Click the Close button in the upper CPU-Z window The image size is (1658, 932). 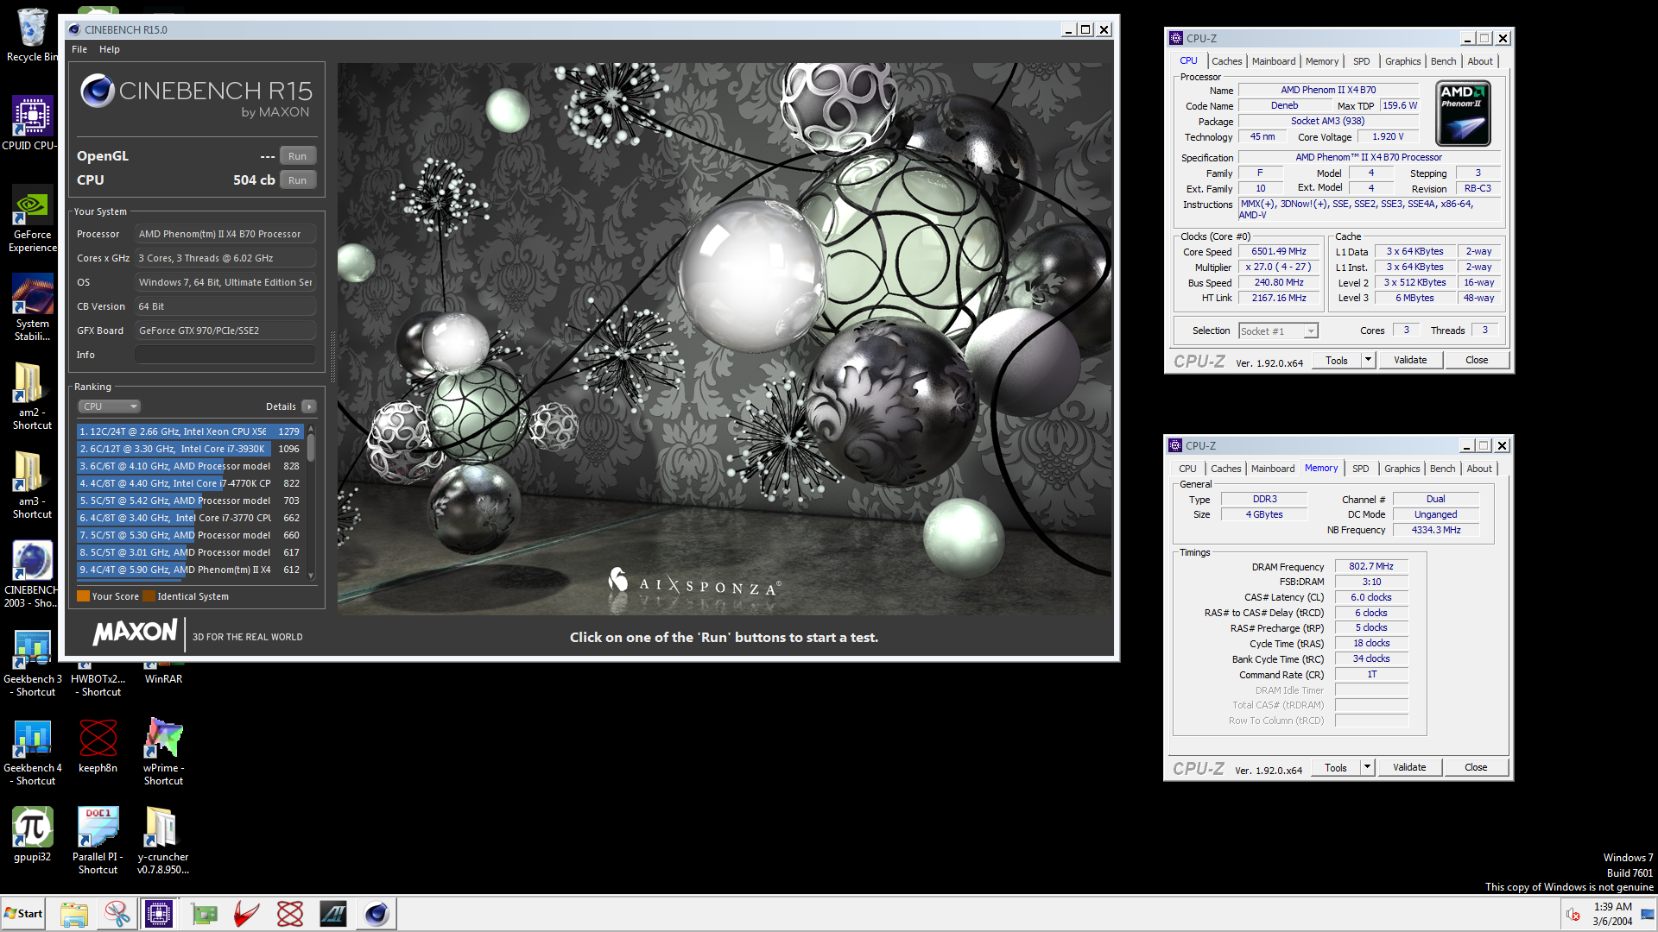tap(1477, 360)
